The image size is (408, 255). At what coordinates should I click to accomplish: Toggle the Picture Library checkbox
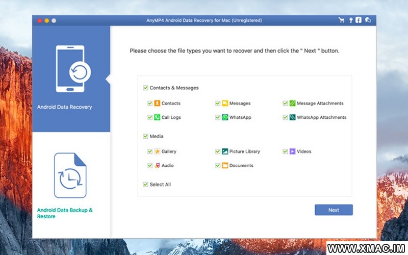218,151
